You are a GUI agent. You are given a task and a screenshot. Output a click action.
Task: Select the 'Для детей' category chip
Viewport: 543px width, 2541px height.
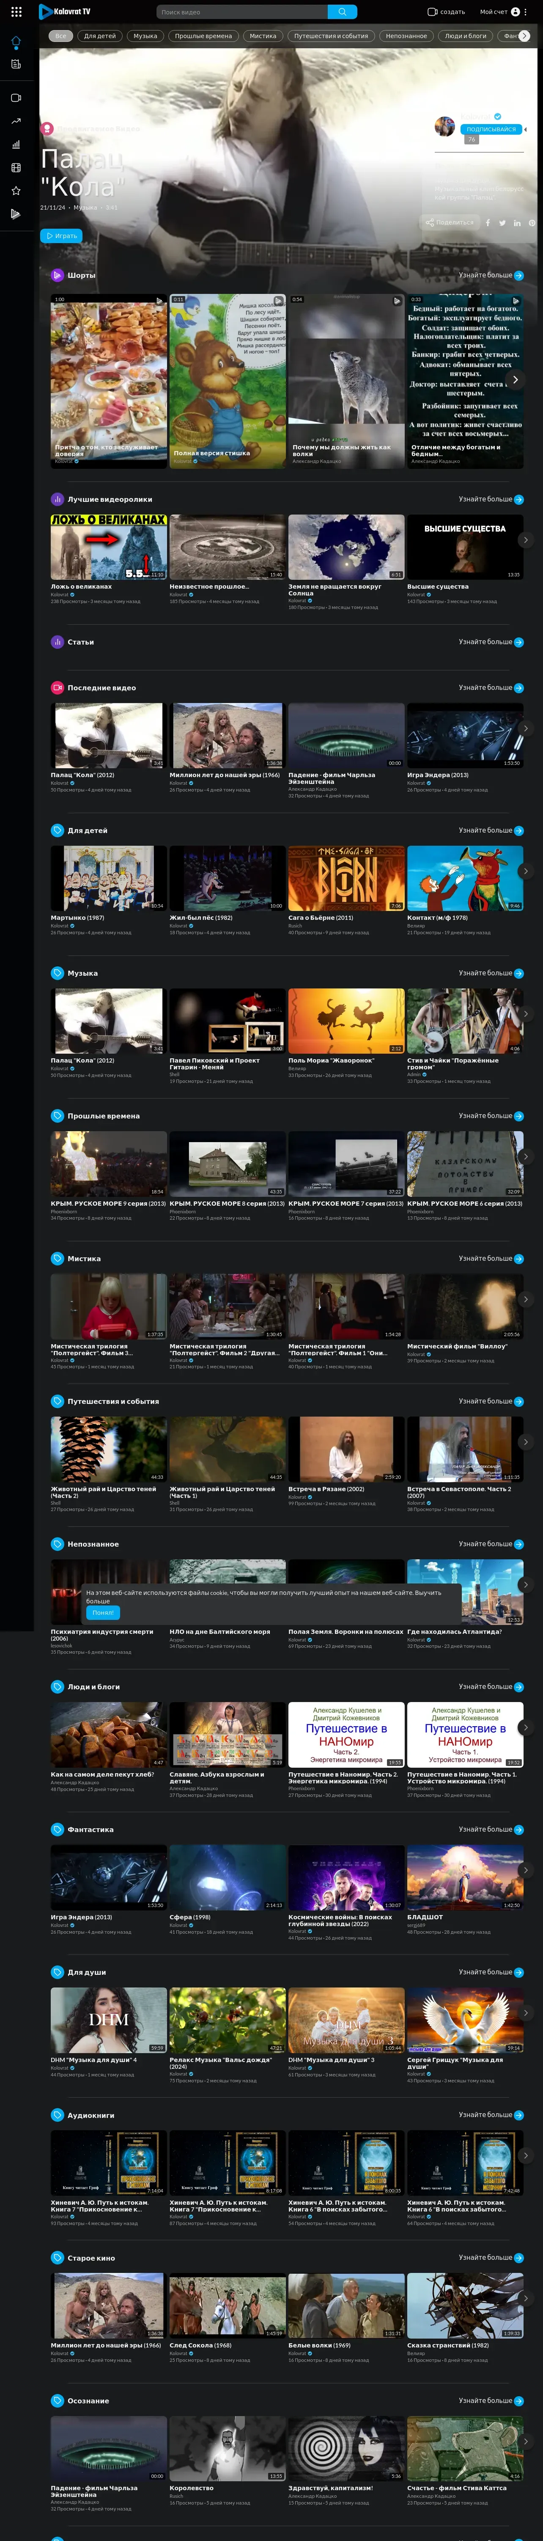click(99, 36)
